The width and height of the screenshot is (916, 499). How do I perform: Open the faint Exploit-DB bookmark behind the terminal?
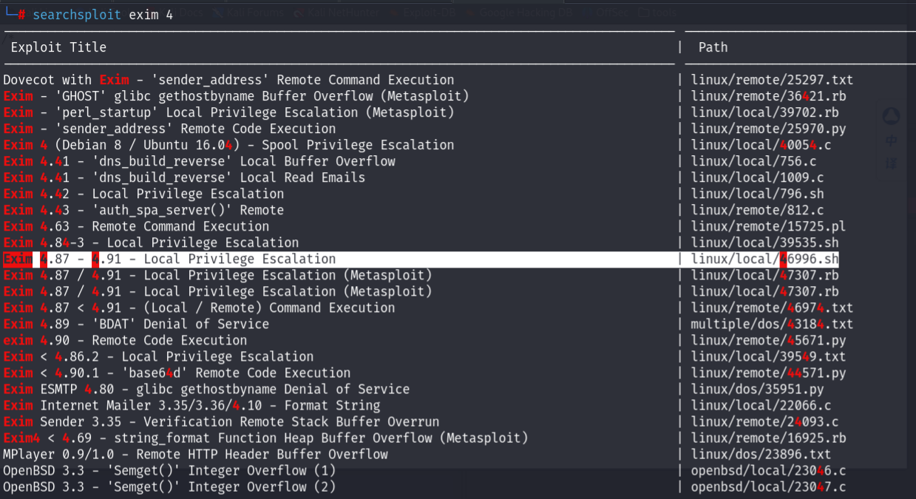pyautogui.click(x=424, y=13)
